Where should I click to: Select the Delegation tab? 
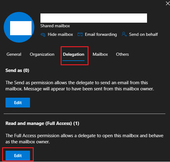pos(74,55)
